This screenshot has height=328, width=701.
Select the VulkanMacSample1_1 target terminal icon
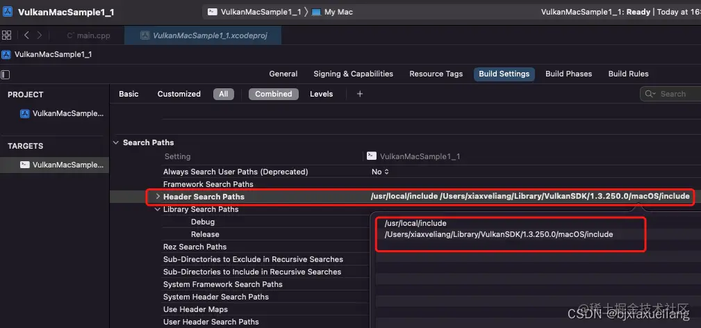25,165
